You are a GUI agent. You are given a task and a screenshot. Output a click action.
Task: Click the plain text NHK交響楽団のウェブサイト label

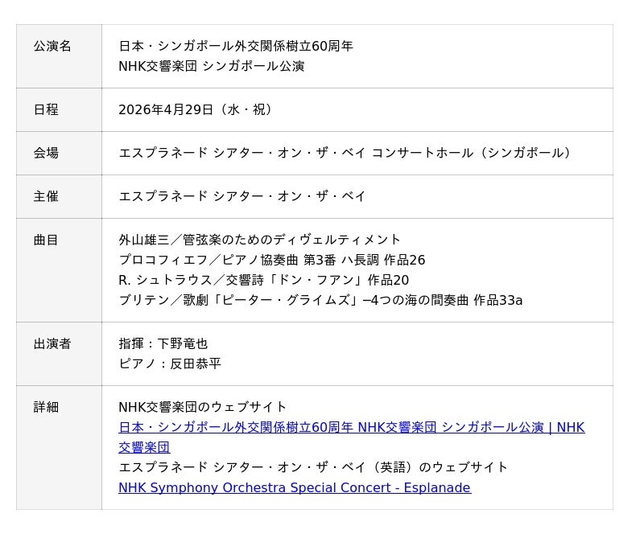pos(202,407)
